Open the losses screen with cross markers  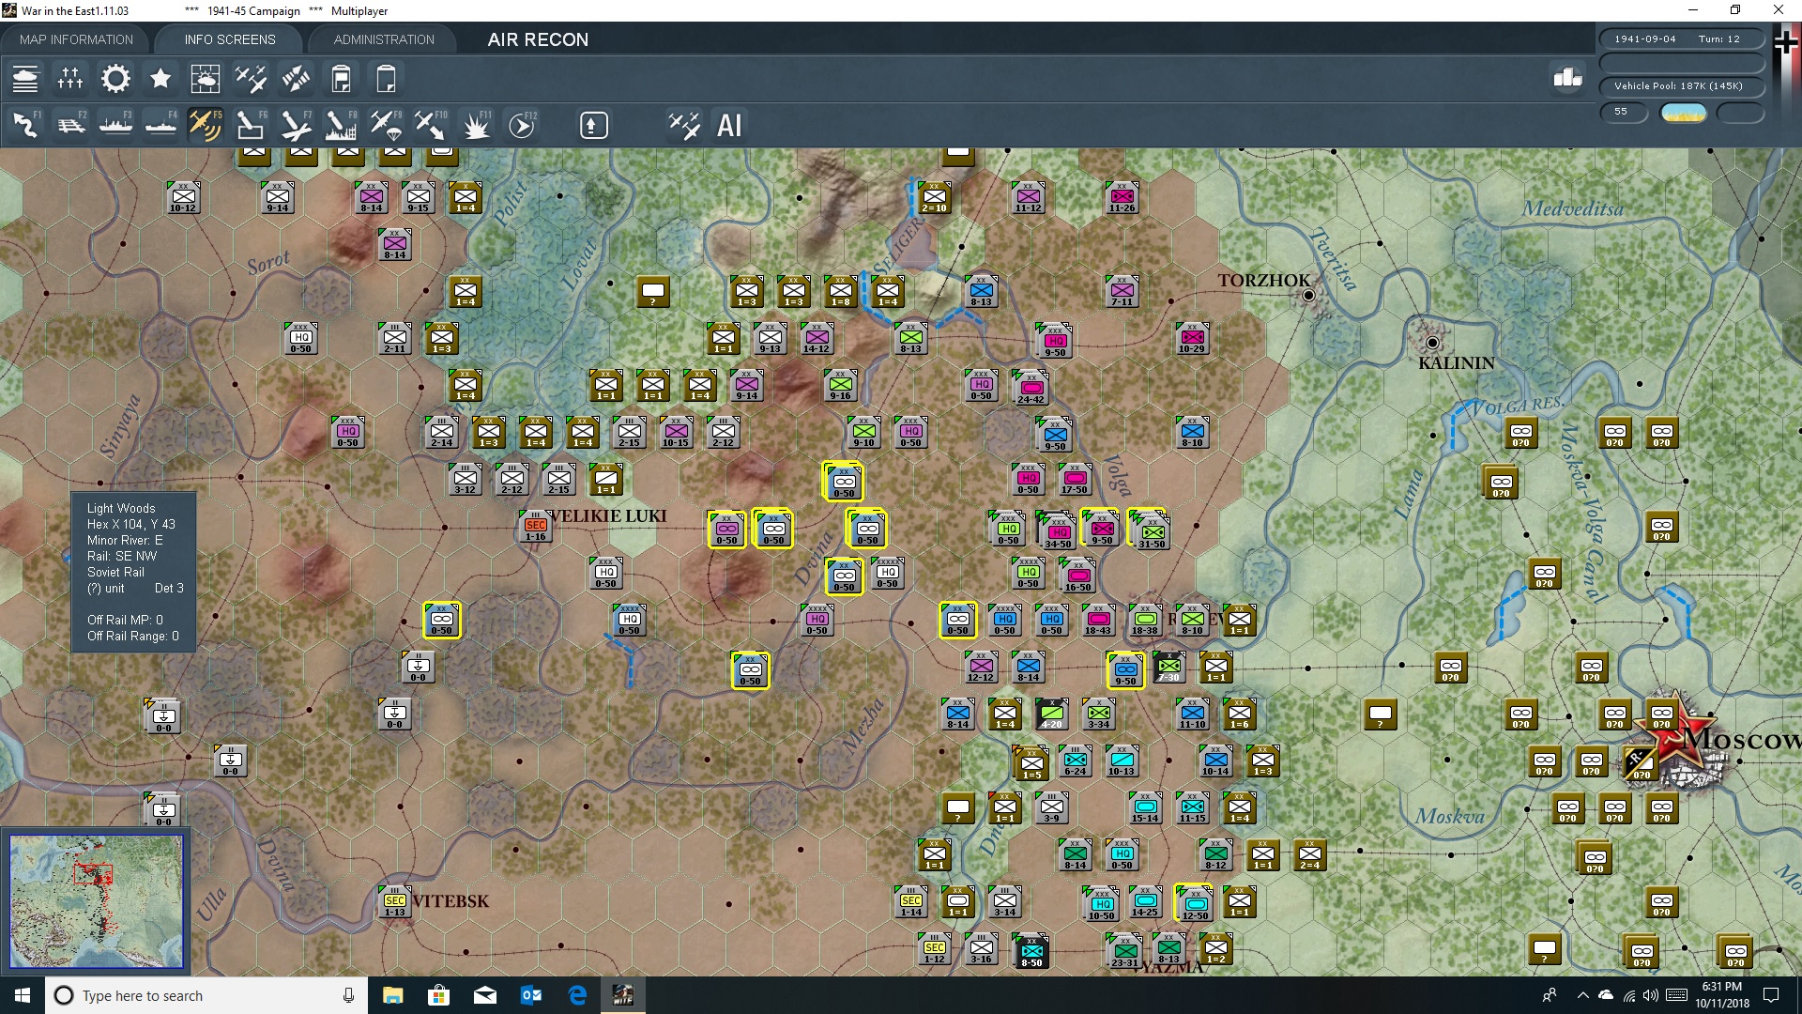(70, 79)
